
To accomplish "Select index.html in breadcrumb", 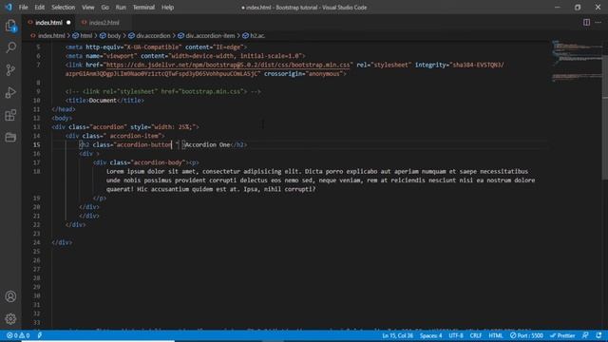I will click(51, 36).
